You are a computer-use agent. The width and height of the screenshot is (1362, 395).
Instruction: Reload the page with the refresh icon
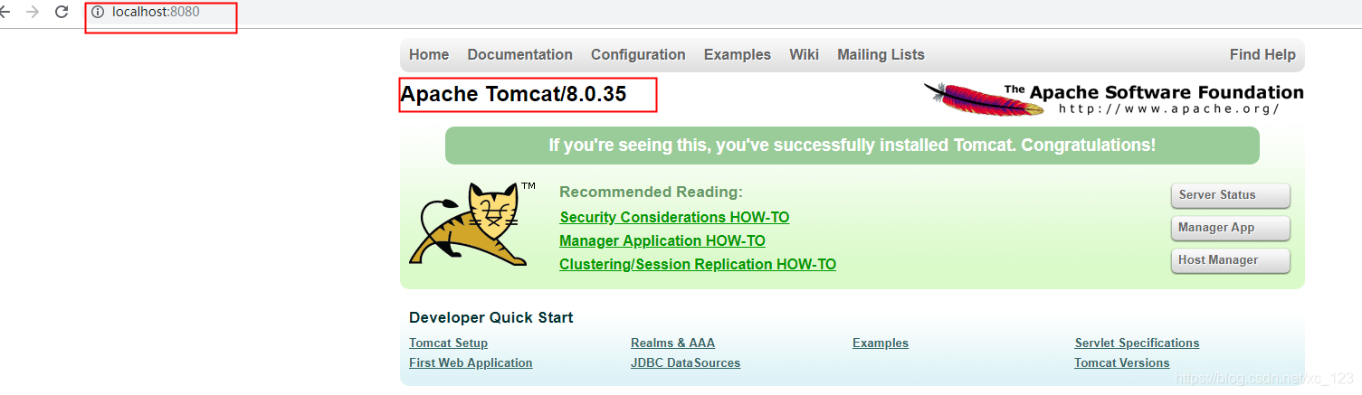coord(62,12)
